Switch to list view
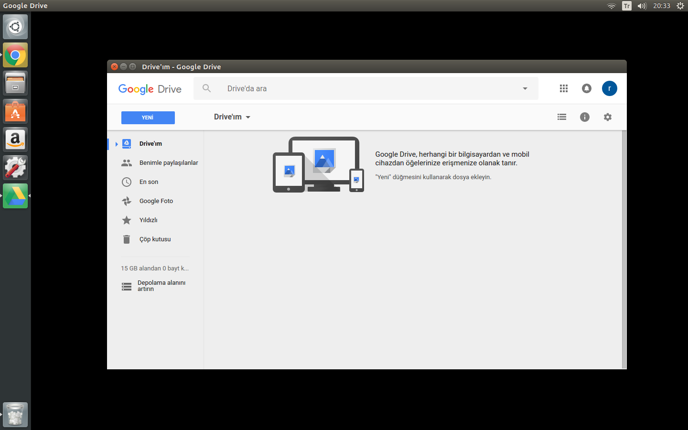Viewport: 688px width, 430px height. tap(562, 117)
